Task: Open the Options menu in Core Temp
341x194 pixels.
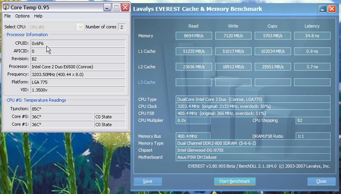Action: (22, 16)
